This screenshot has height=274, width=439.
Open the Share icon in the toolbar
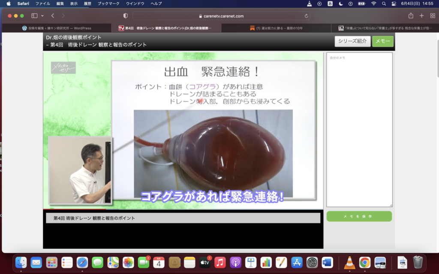(x=411, y=16)
